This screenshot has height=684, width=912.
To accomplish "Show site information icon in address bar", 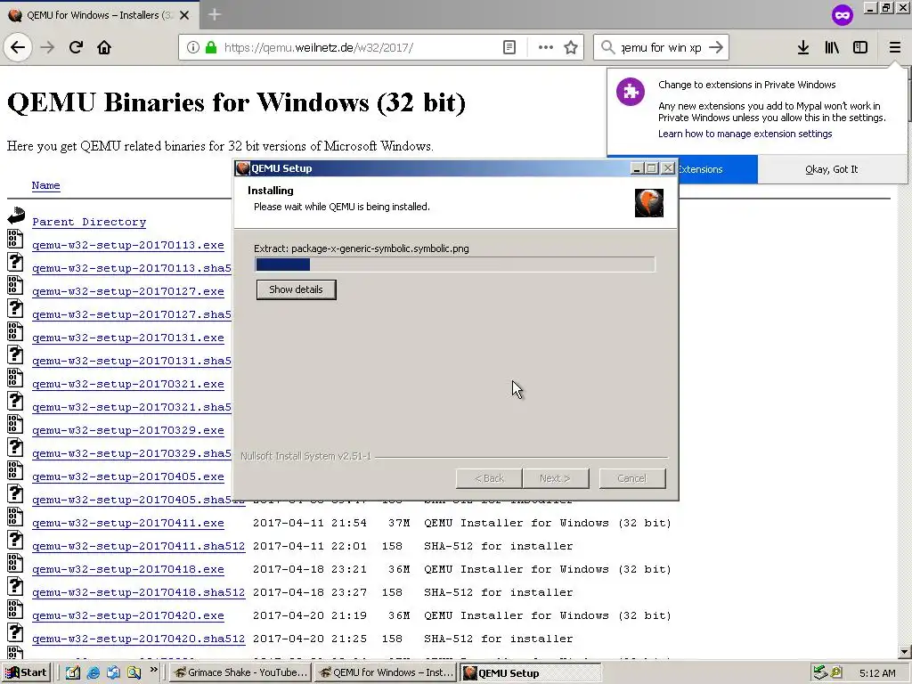I will click(193, 48).
